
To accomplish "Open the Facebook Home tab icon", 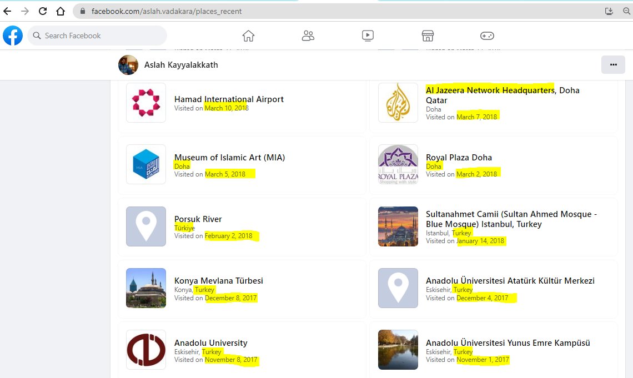I will click(x=248, y=36).
